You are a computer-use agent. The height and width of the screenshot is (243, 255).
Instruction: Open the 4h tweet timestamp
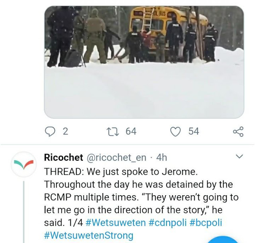coord(162,157)
